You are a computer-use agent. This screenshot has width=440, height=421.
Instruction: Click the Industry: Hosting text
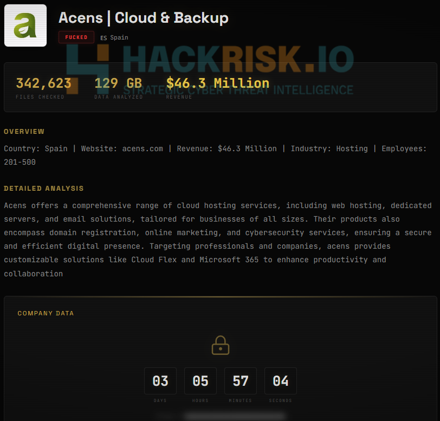(x=329, y=148)
